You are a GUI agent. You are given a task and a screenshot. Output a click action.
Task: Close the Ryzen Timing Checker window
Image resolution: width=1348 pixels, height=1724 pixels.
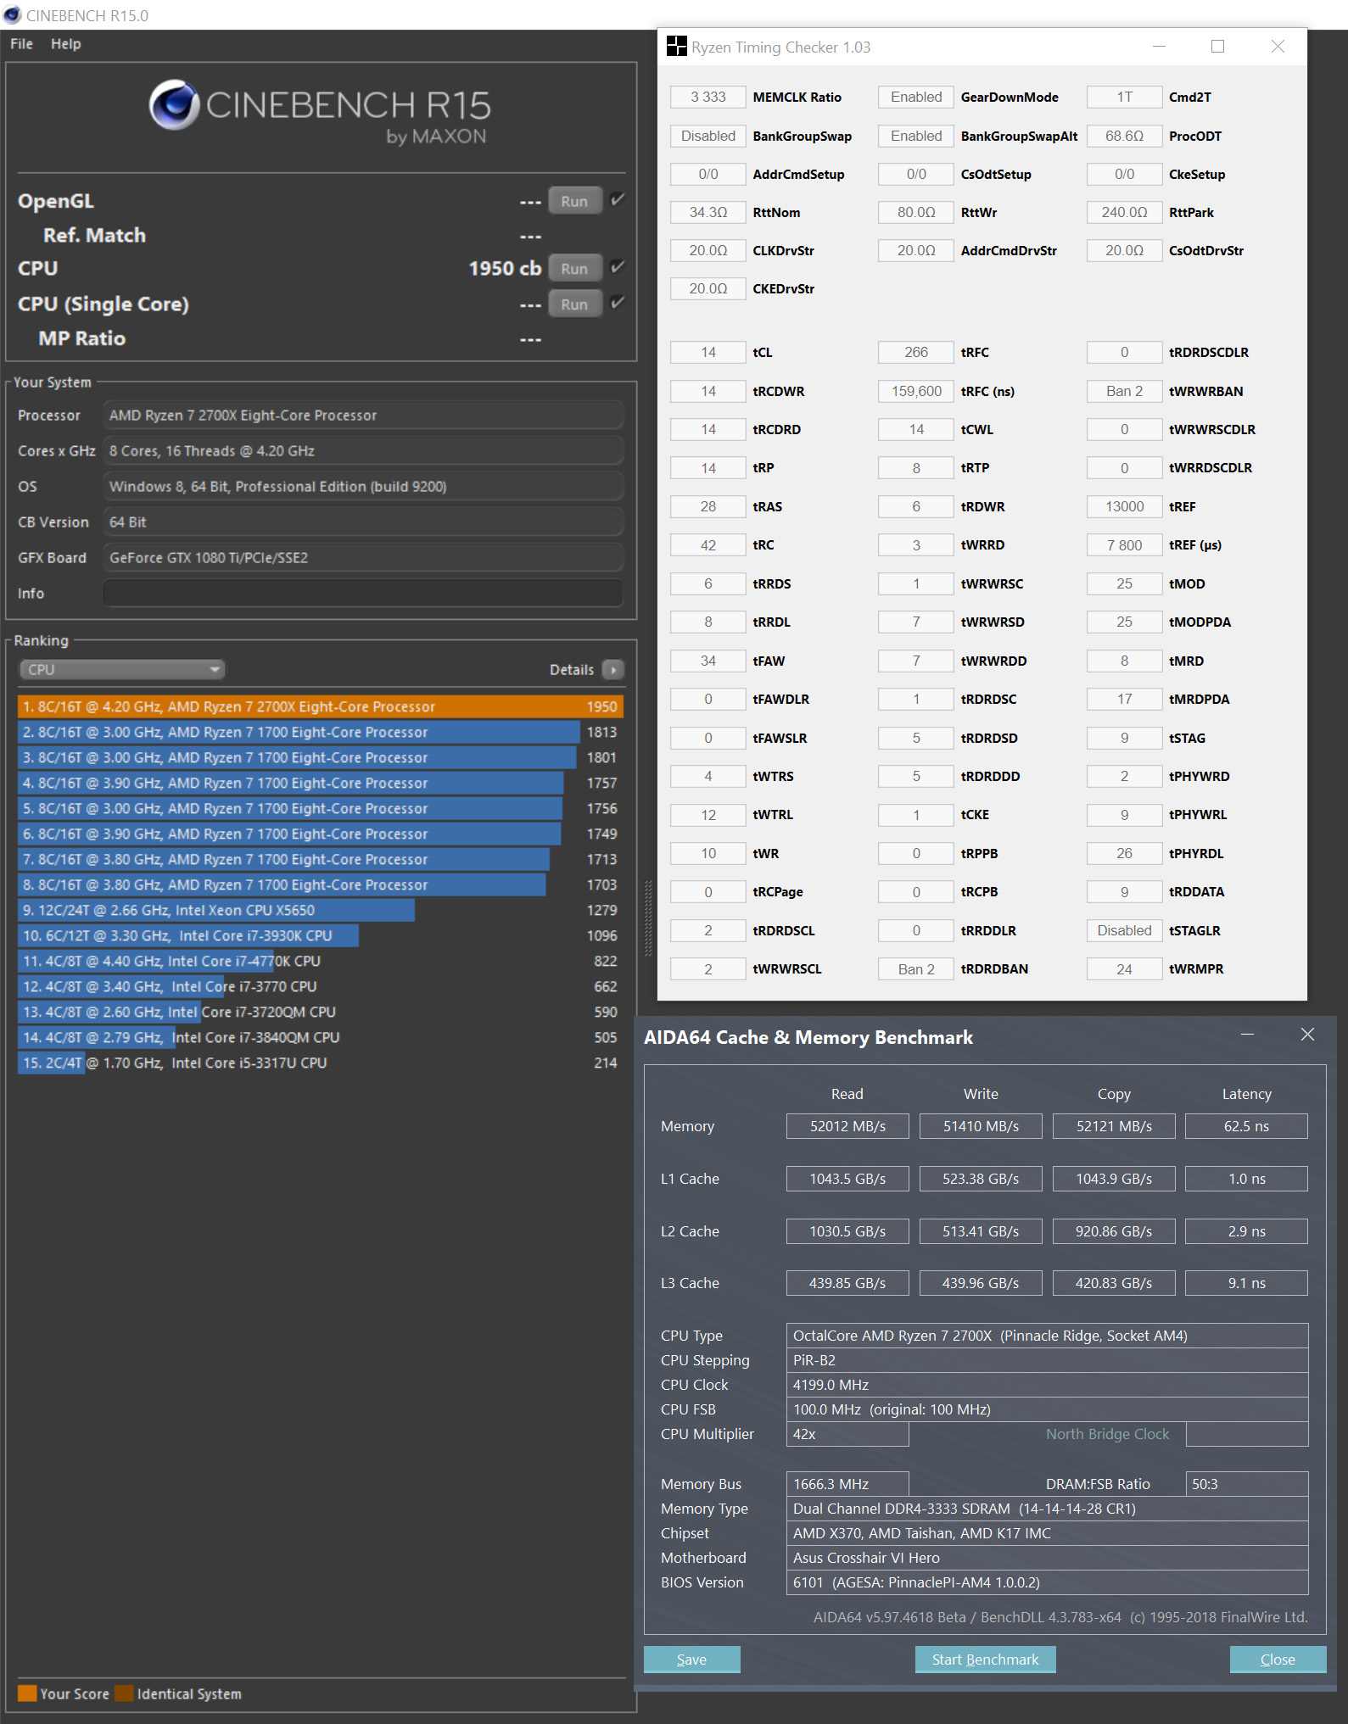pyautogui.click(x=1278, y=47)
